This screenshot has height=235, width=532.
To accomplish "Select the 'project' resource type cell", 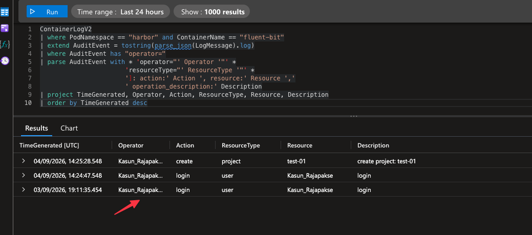I will tap(231, 161).
